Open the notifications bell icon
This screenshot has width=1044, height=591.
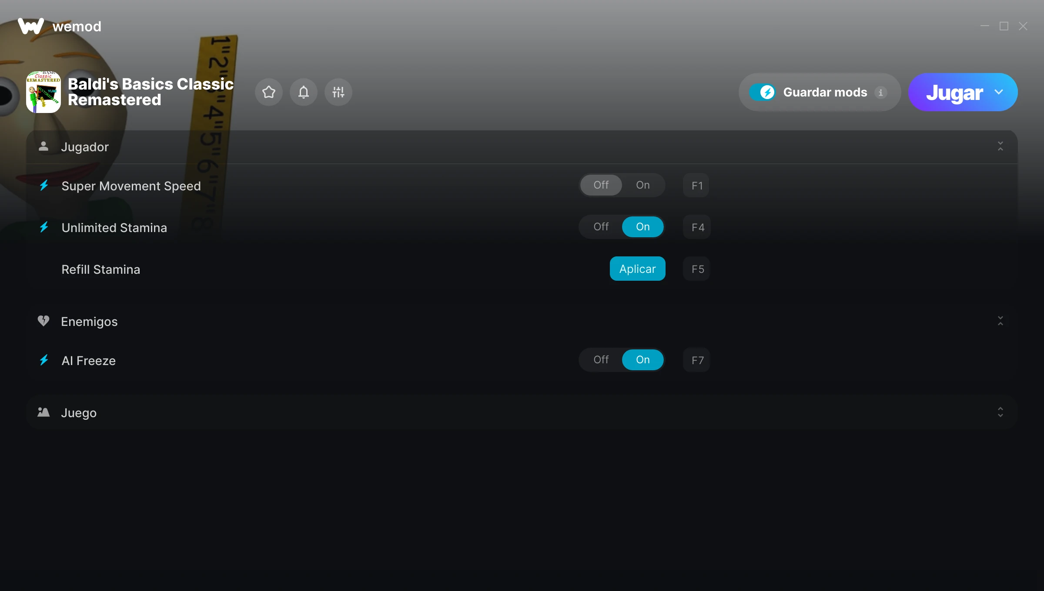(x=304, y=92)
